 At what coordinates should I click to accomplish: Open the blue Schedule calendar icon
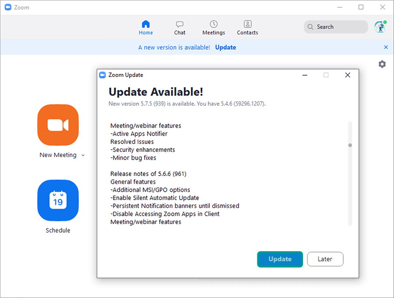point(58,200)
